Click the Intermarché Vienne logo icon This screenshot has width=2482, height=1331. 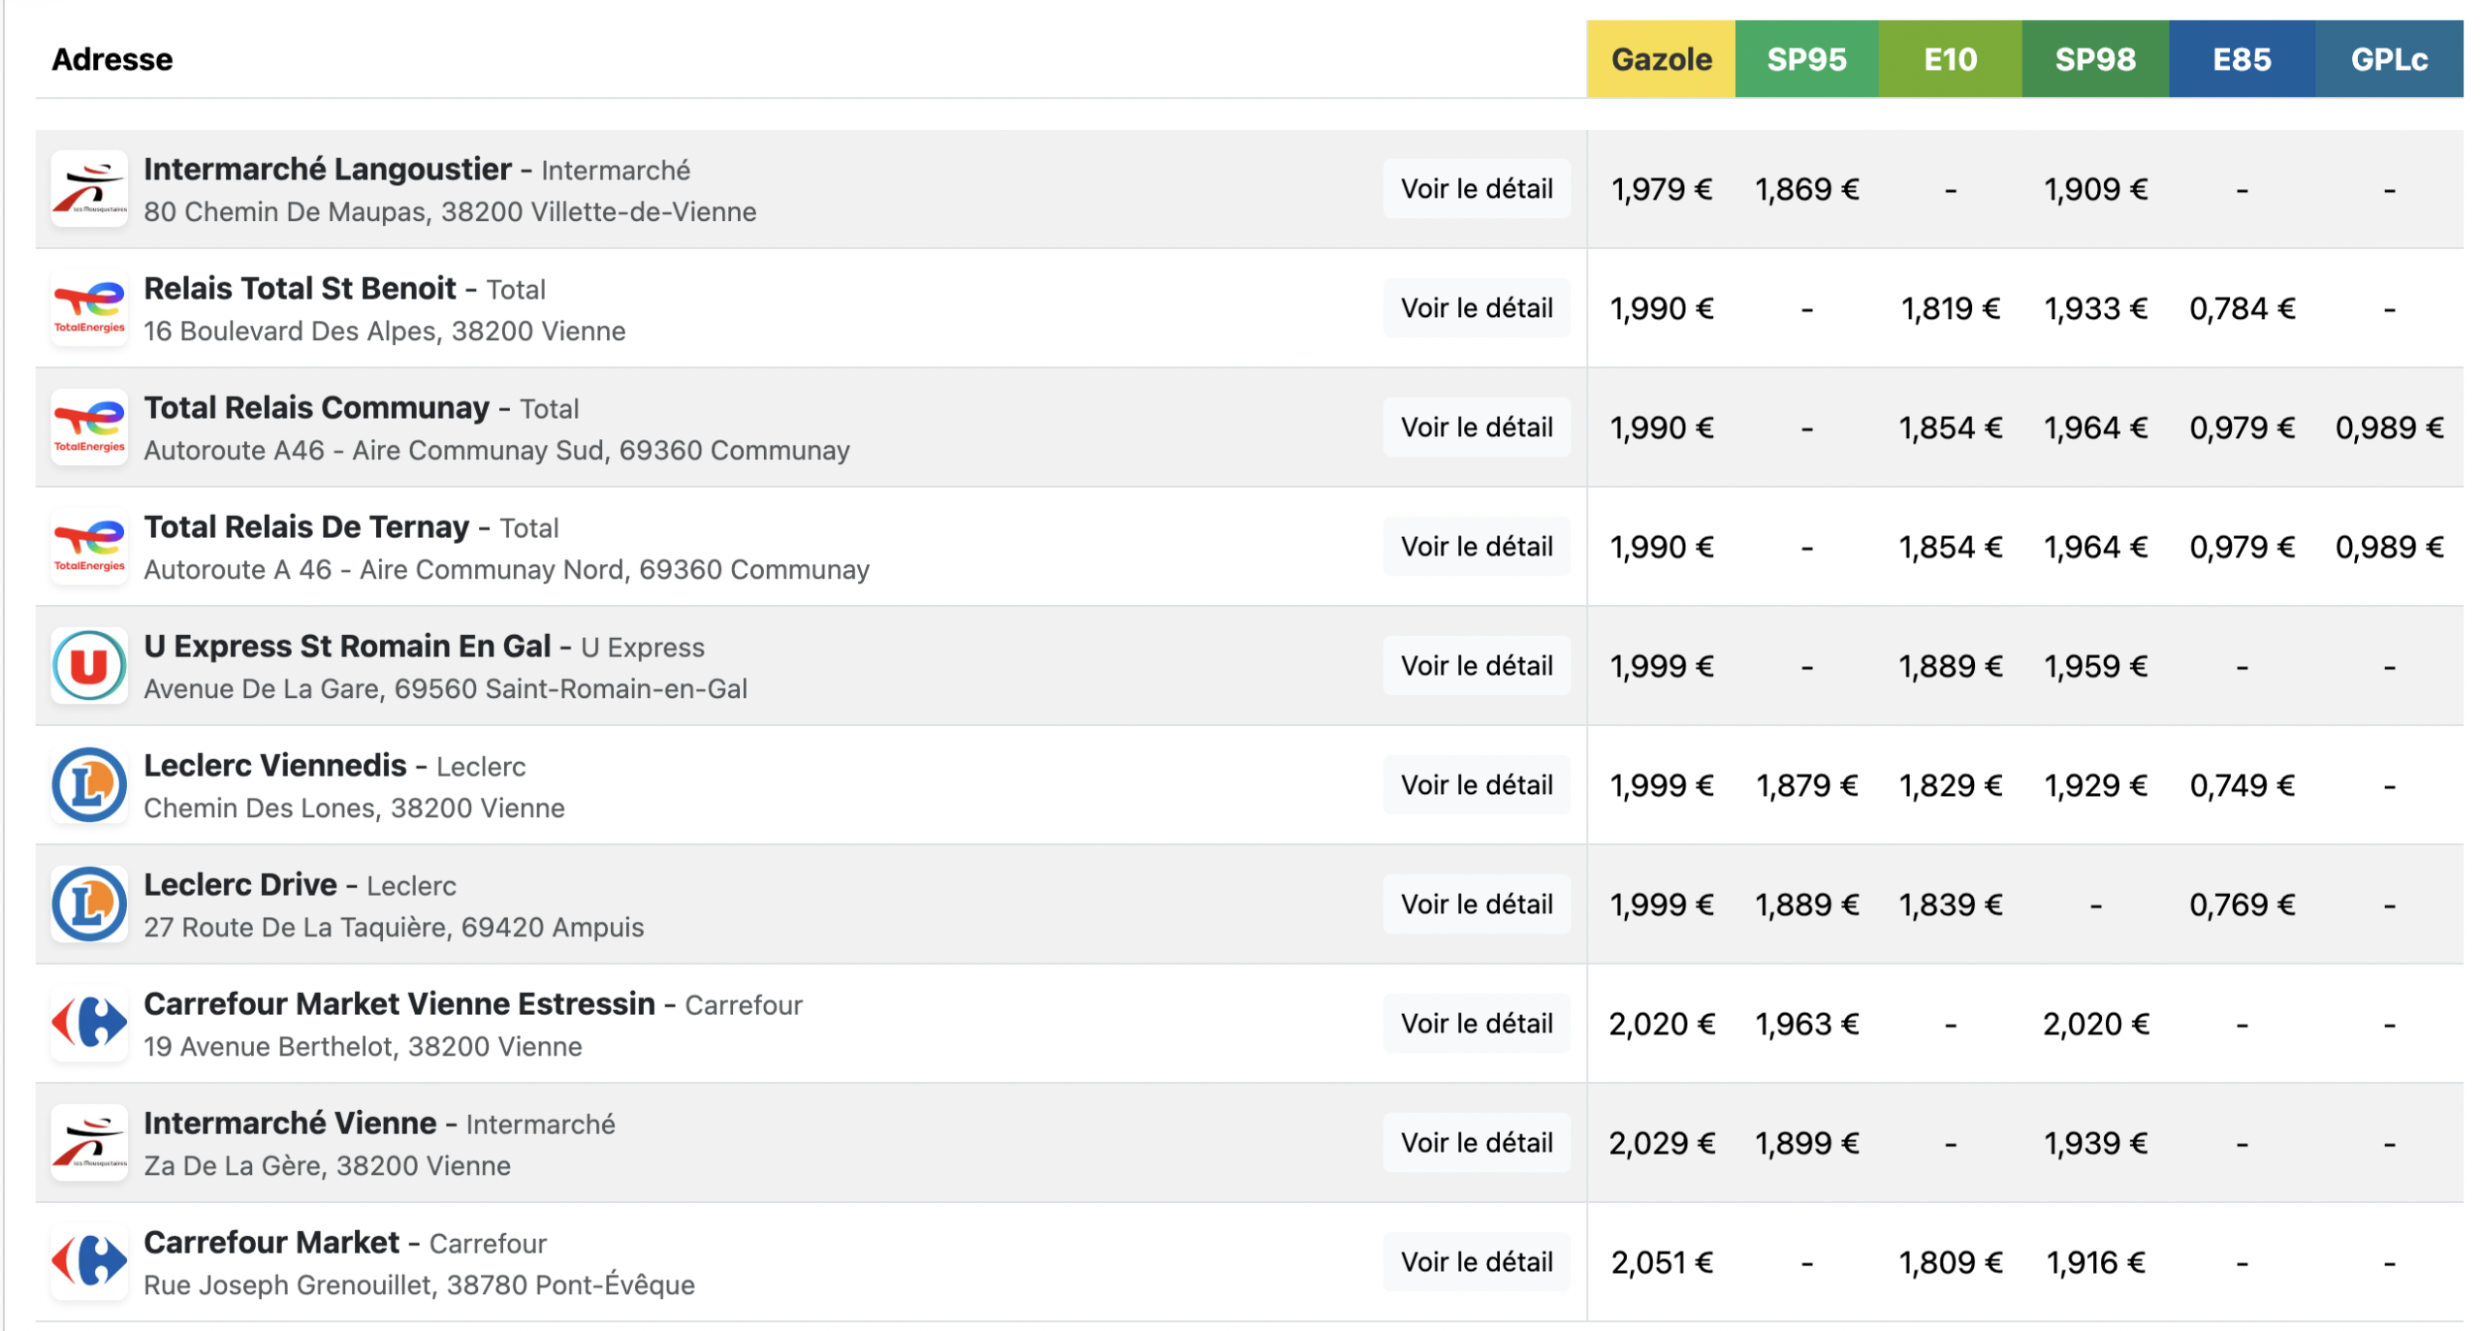tap(88, 1143)
